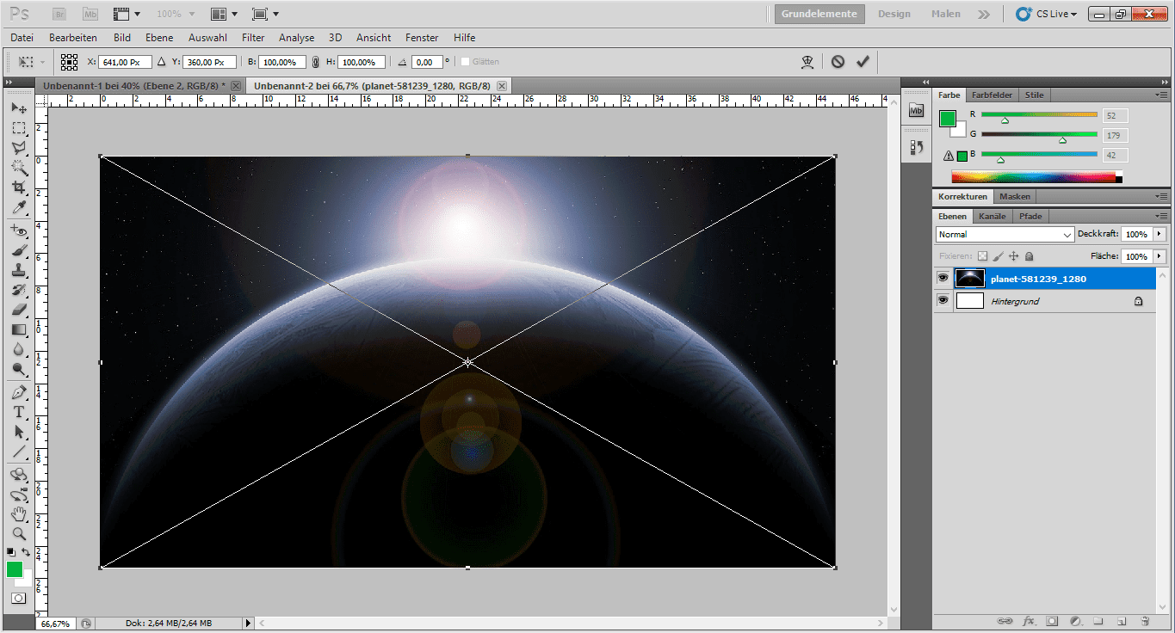Click the chain link to keep aspect ratio
Image resolution: width=1175 pixels, height=633 pixels.
tap(316, 62)
